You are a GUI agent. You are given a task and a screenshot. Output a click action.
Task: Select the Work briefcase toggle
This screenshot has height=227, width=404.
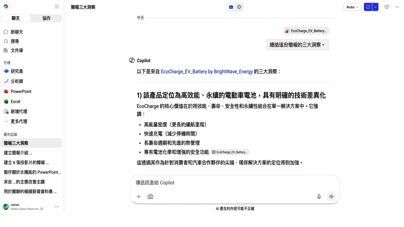click(x=231, y=7)
